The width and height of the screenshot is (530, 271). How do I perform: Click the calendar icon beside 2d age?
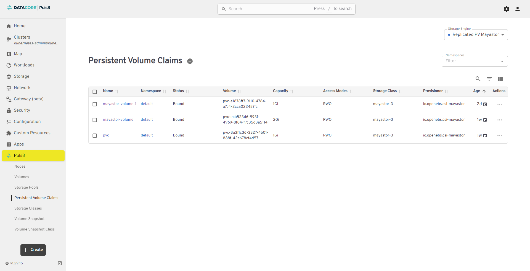485,104
